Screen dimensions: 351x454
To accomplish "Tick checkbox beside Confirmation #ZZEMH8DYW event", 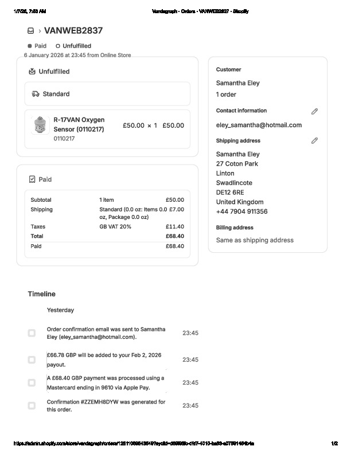I will pyautogui.click(x=32, y=406).
